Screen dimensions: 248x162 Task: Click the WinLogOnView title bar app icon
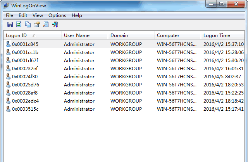click(x=6, y=5)
